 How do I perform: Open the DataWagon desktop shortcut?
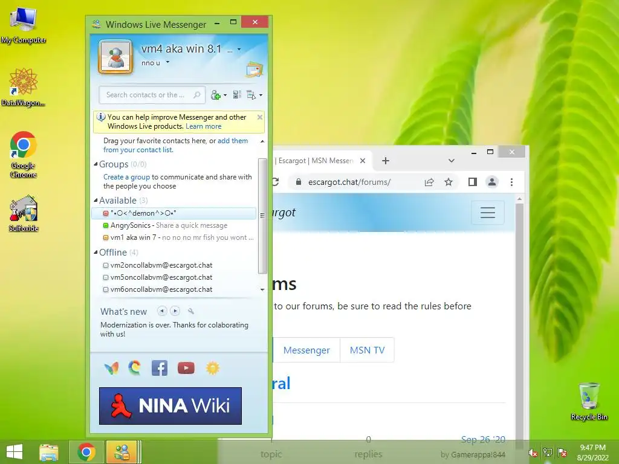(24, 87)
